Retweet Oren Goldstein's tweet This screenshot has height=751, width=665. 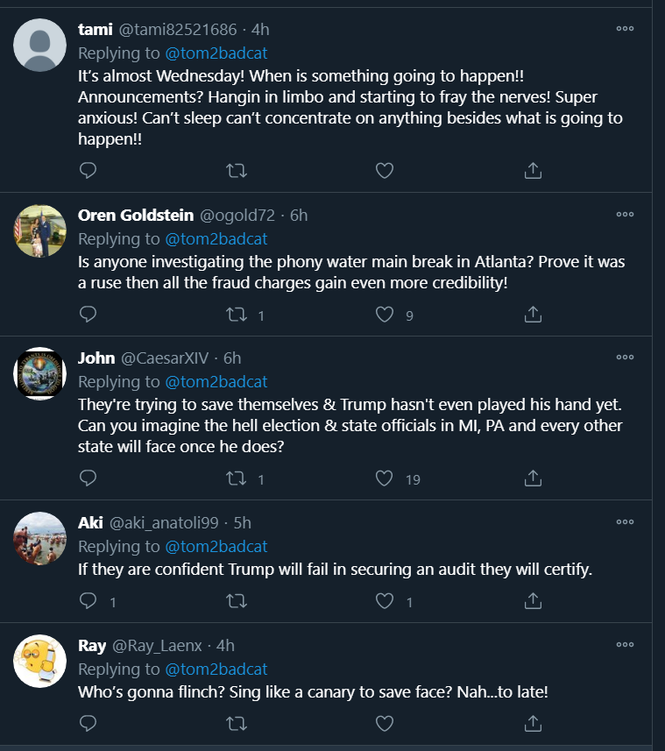tap(237, 314)
